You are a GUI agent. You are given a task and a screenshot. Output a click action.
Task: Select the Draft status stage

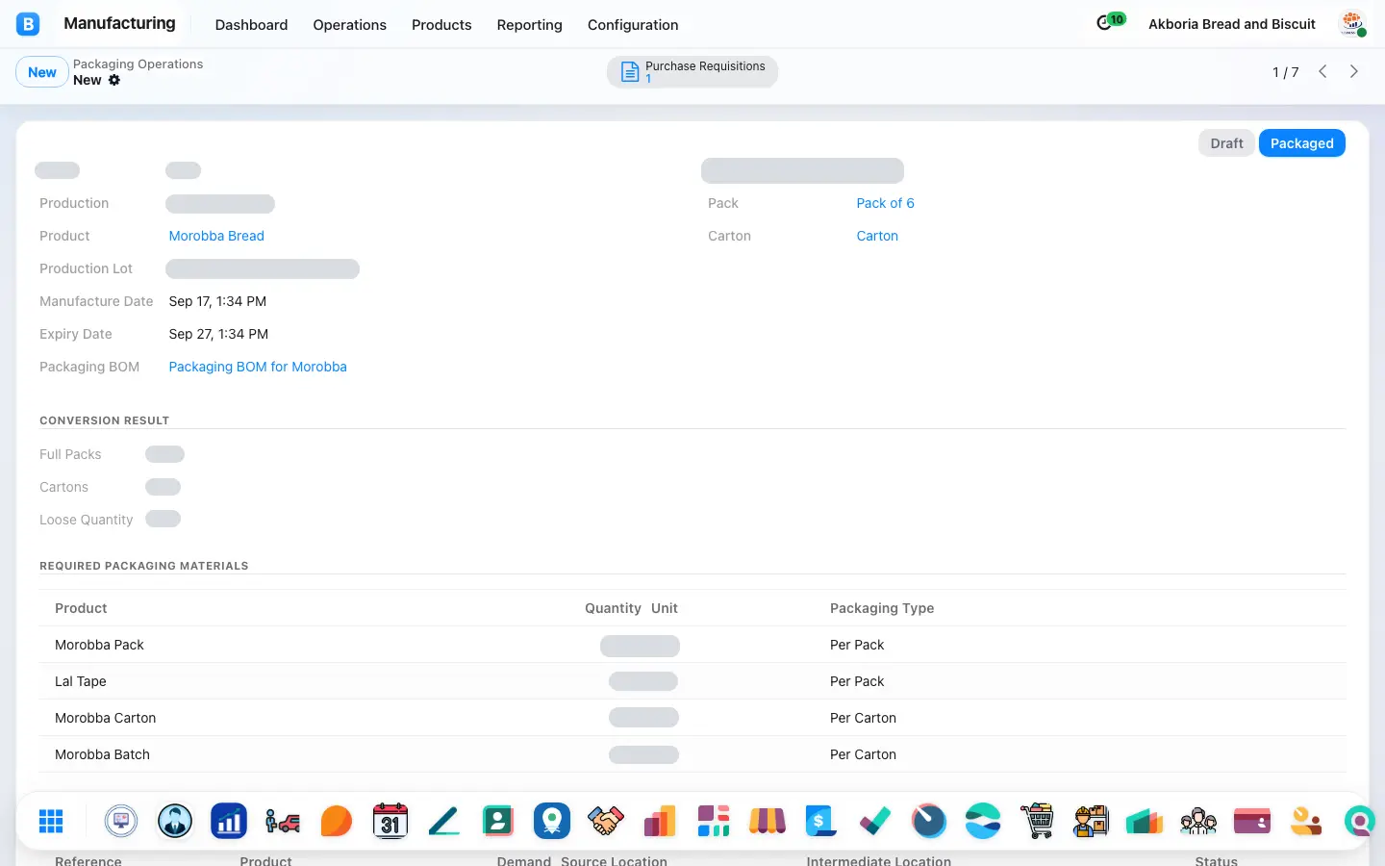(1226, 143)
